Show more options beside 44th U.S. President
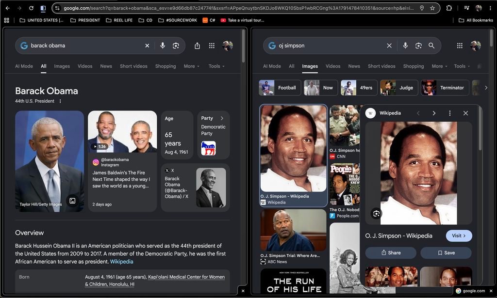The height and width of the screenshot is (298, 497). tap(60, 101)
